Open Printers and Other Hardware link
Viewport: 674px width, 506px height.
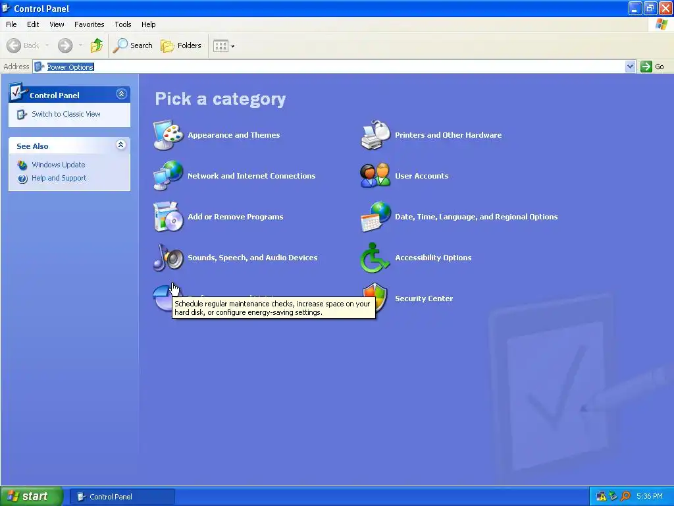click(x=448, y=135)
